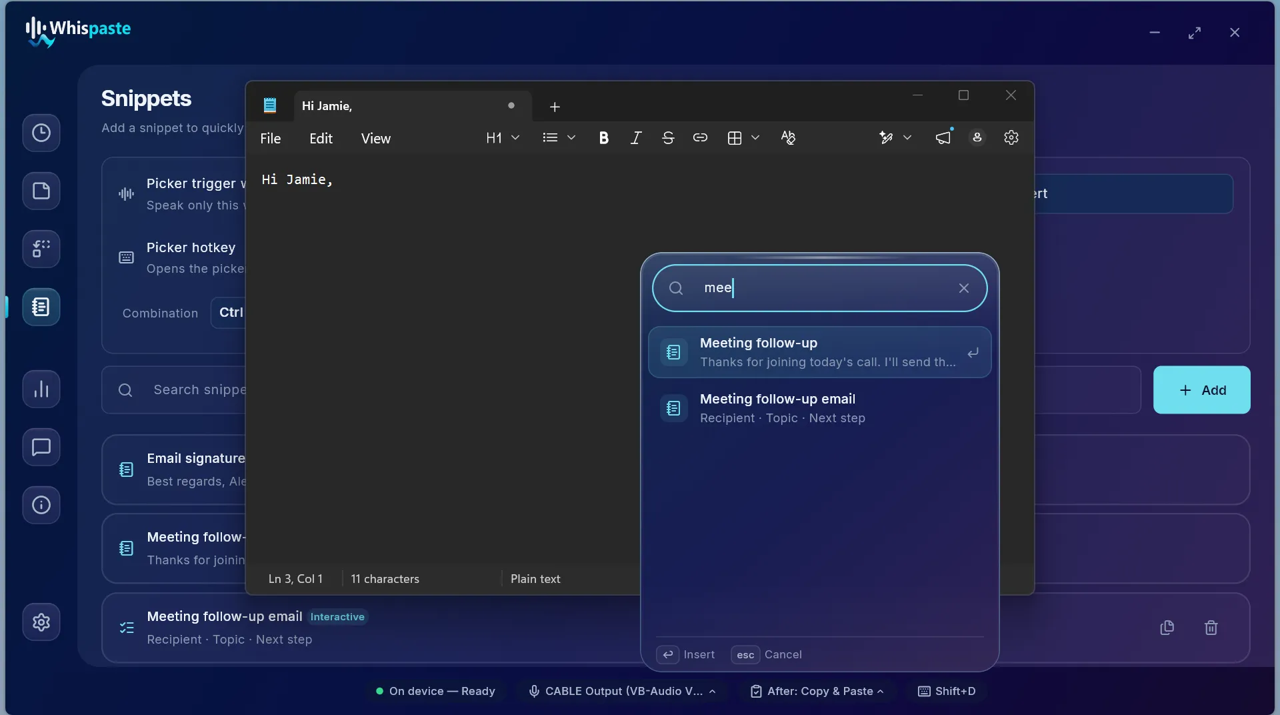Toggle Whispaste window fullscreen expand icon
This screenshot has height=715, width=1280.
1195,33
